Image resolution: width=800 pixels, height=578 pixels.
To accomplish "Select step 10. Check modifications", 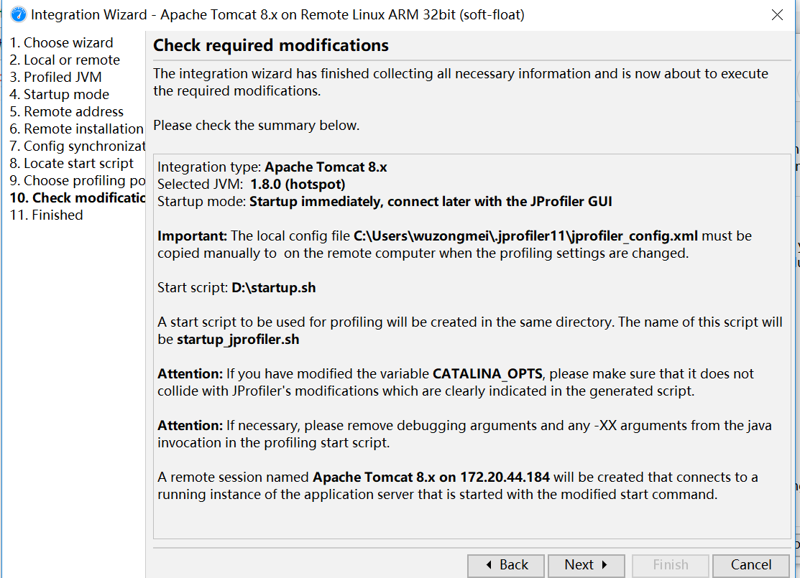I will [x=77, y=198].
